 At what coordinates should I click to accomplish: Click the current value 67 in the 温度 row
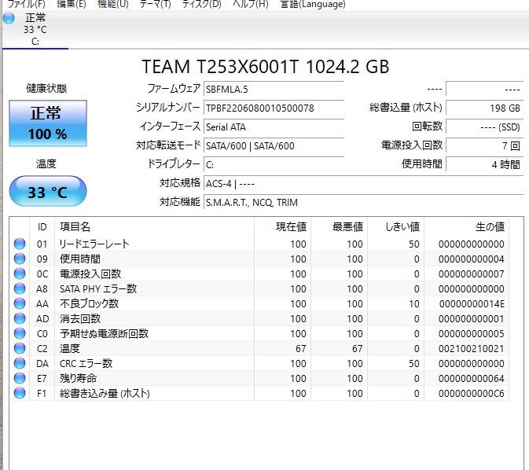(300, 348)
